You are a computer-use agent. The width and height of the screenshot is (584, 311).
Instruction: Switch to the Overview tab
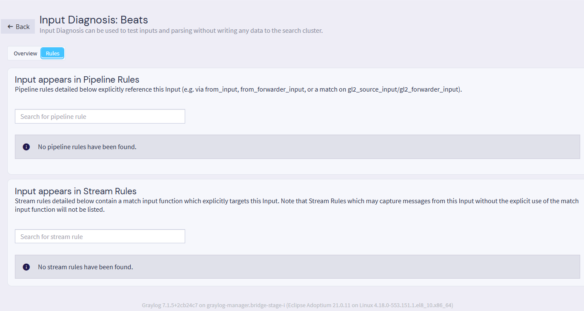coord(25,53)
